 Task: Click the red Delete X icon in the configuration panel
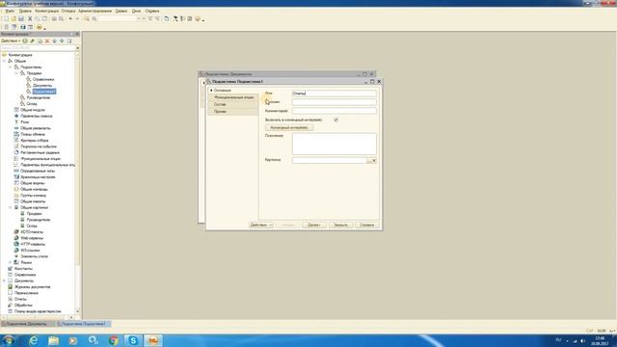[47, 40]
